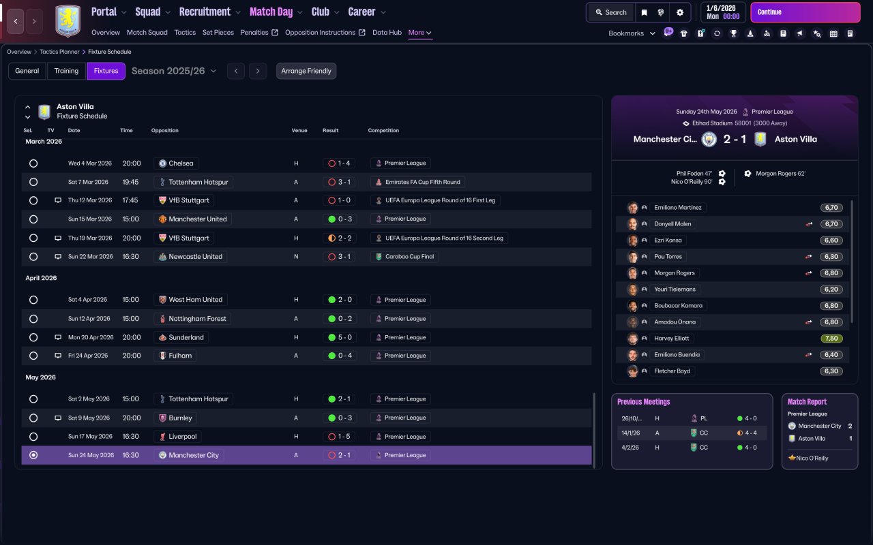Click the Arrange Friendly button
Screen dimensions: 873x545
(x=306, y=71)
